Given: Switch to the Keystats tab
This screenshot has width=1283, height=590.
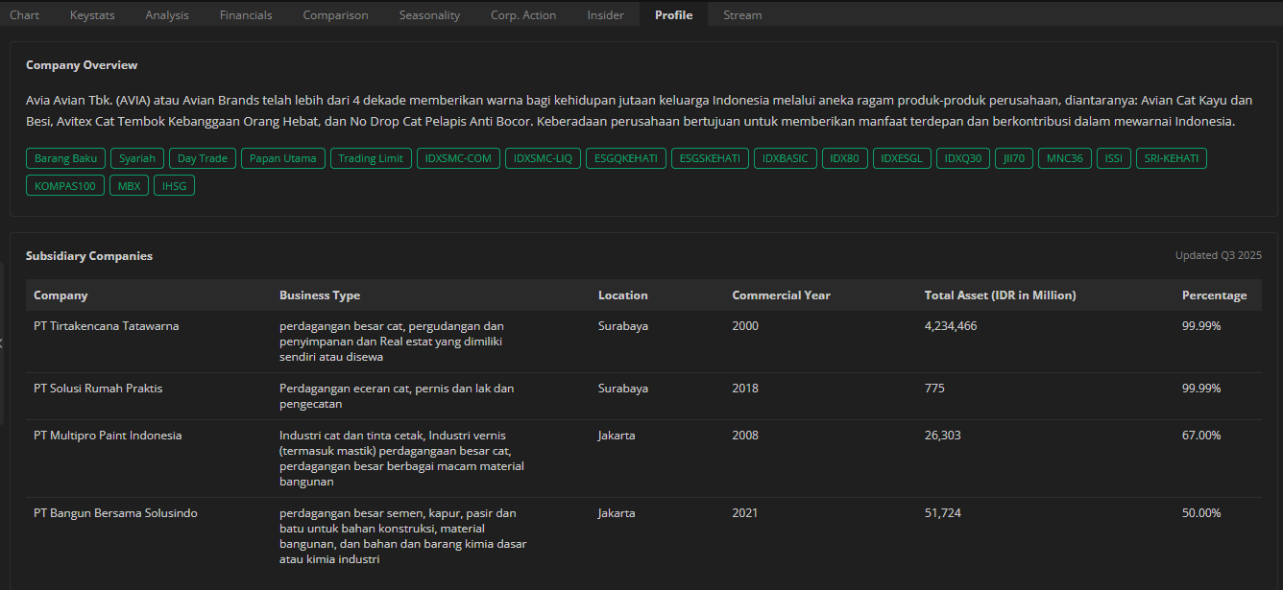Looking at the screenshot, I should pyautogui.click(x=92, y=14).
